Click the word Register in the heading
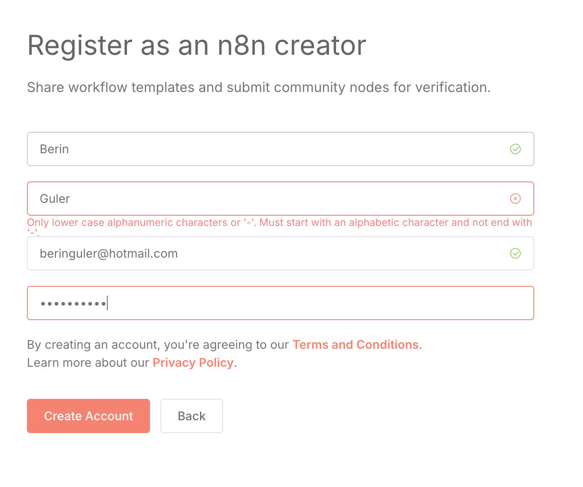The width and height of the screenshot is (583, 487). [80, 45]
